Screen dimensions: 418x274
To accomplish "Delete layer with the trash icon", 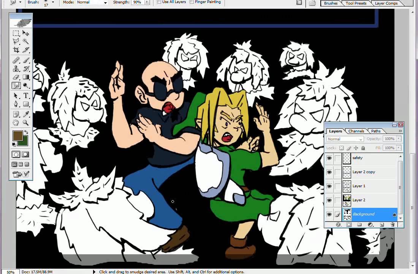I will coord(393,225).
